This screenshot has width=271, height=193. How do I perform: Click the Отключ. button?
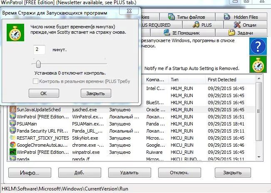click(179, 173)
